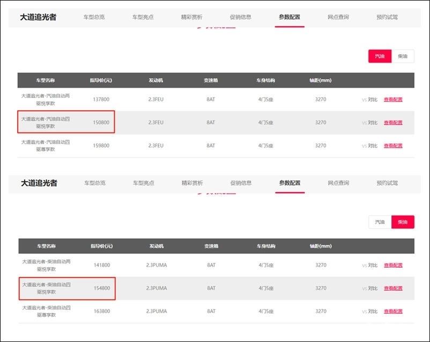Click VS 对比 for 154800 diesel model
Screen dimensions: 430x342
pos(369,288)
